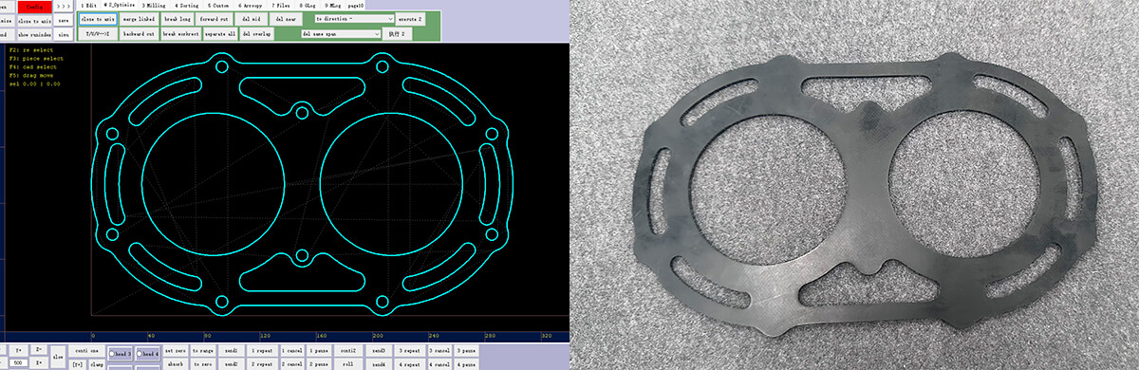Open the 'to direction' dropdown

[x=354, y=19]
